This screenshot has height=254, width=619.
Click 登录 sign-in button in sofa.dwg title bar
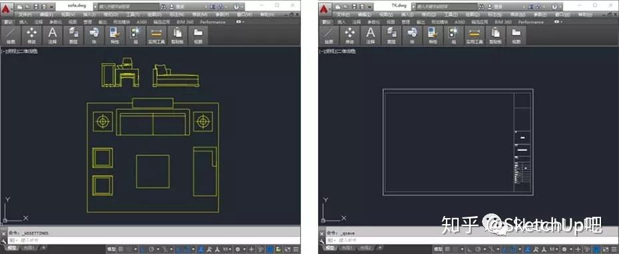point(179,7)
